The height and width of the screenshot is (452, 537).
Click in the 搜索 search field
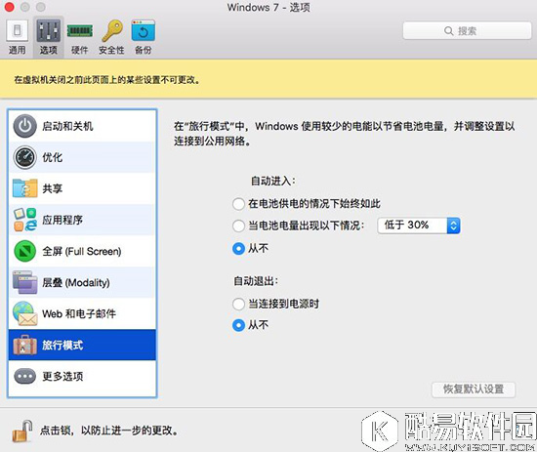point(467,31)
